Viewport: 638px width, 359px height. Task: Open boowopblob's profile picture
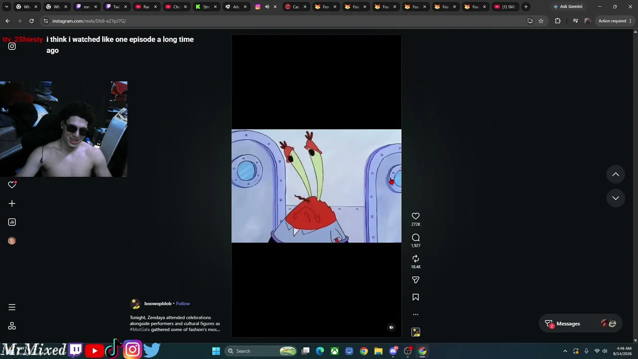click(135, 304)
